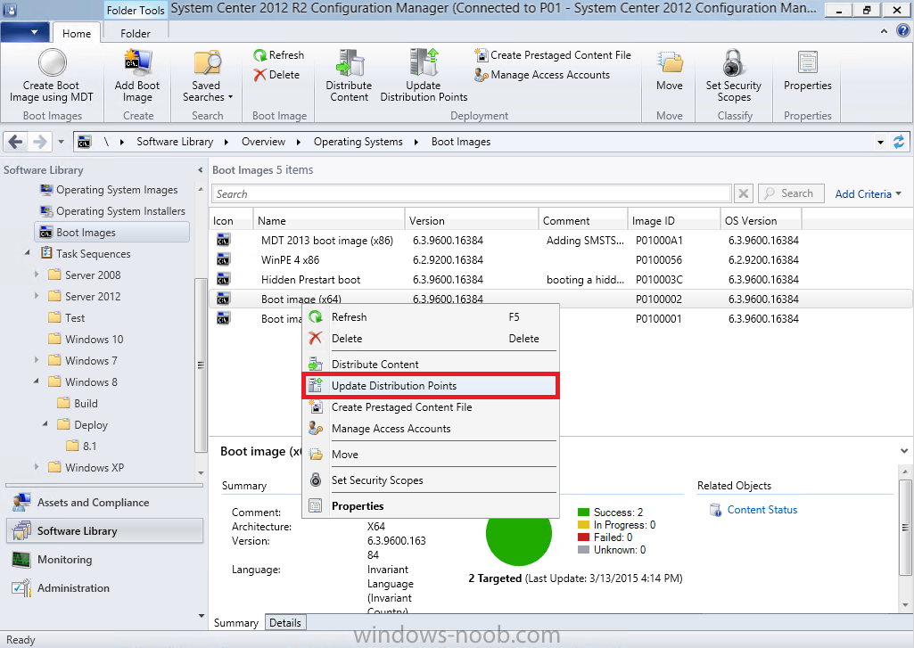Choose Delete from the context menu
Viewport: 914px width, 648px height.
point(430,339)
